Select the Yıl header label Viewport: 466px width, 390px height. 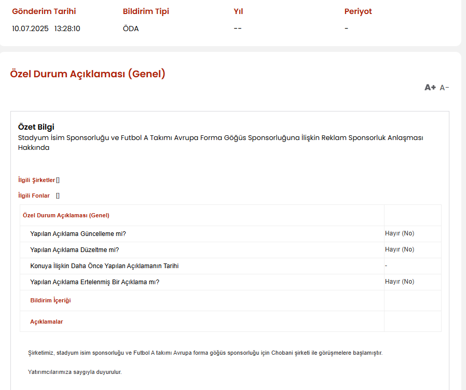tap(238, 11)
